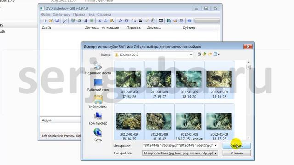
Task: Select thumbnail 2012-01-09 18-16-39
Action: point(129,121)
